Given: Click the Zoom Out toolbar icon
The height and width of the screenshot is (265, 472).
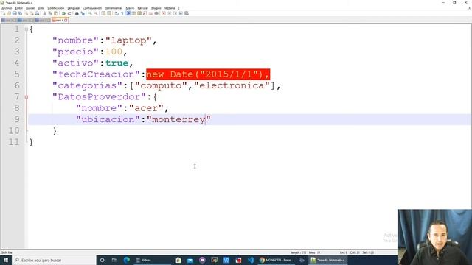Looking at the screenshot, I should click(97, 13).
